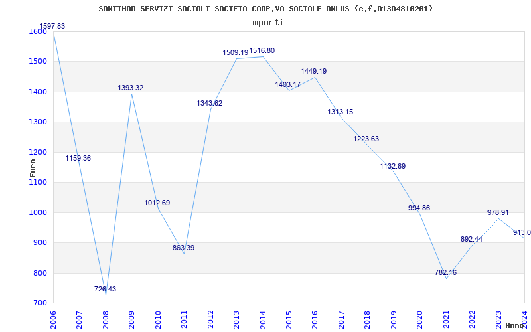The image size is (531, 332).
Task: Click the Anno x-axis title
Action: click(x=515, y=325)
